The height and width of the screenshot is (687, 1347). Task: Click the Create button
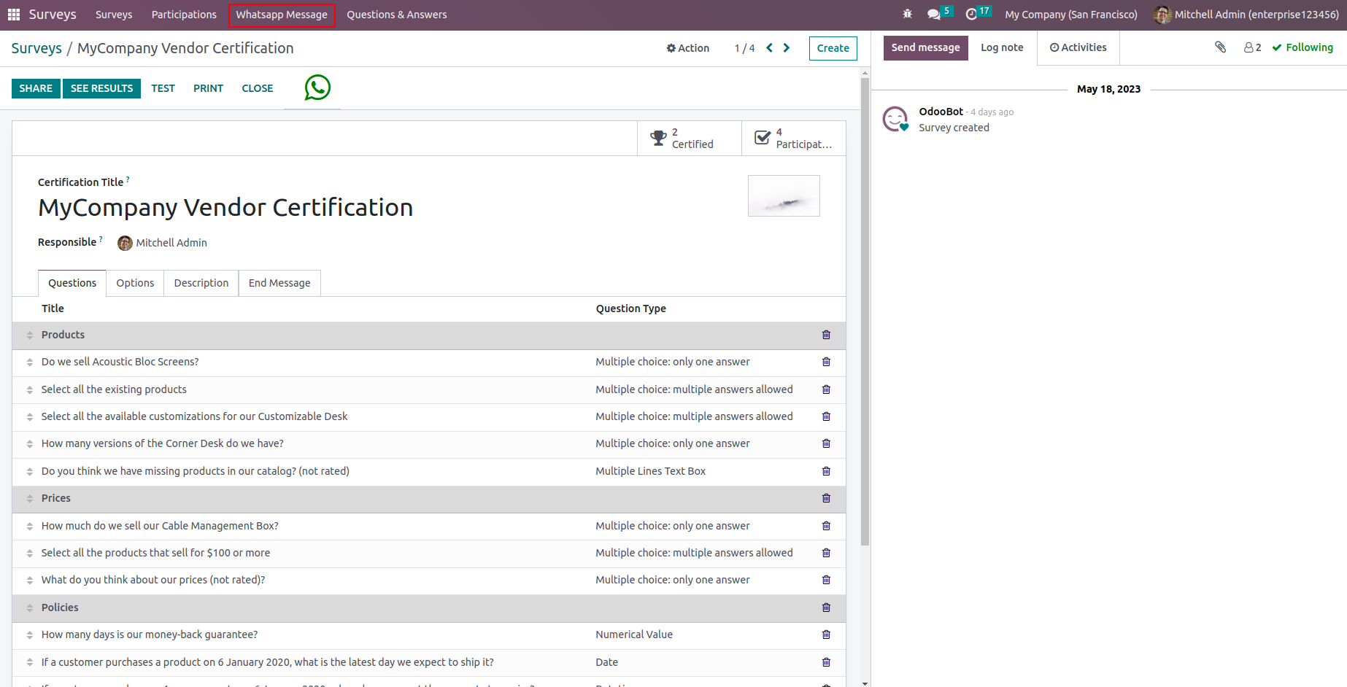pos(833,48)
